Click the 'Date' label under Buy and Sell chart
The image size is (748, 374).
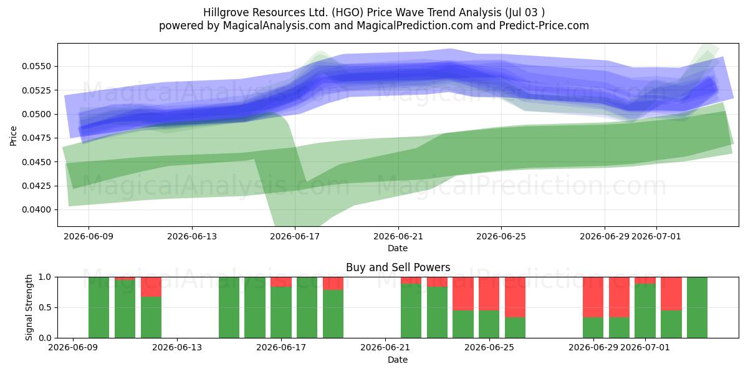(x=398, y=360)
